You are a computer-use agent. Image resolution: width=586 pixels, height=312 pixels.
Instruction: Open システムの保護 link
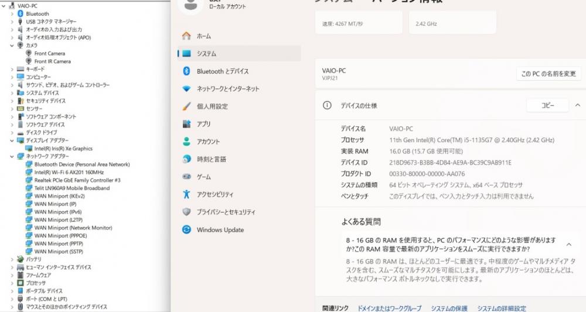[x=449, y=308]
